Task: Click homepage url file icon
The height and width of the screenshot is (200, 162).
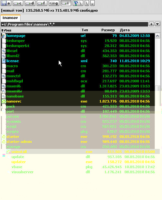Action: [x=3, y=36]
